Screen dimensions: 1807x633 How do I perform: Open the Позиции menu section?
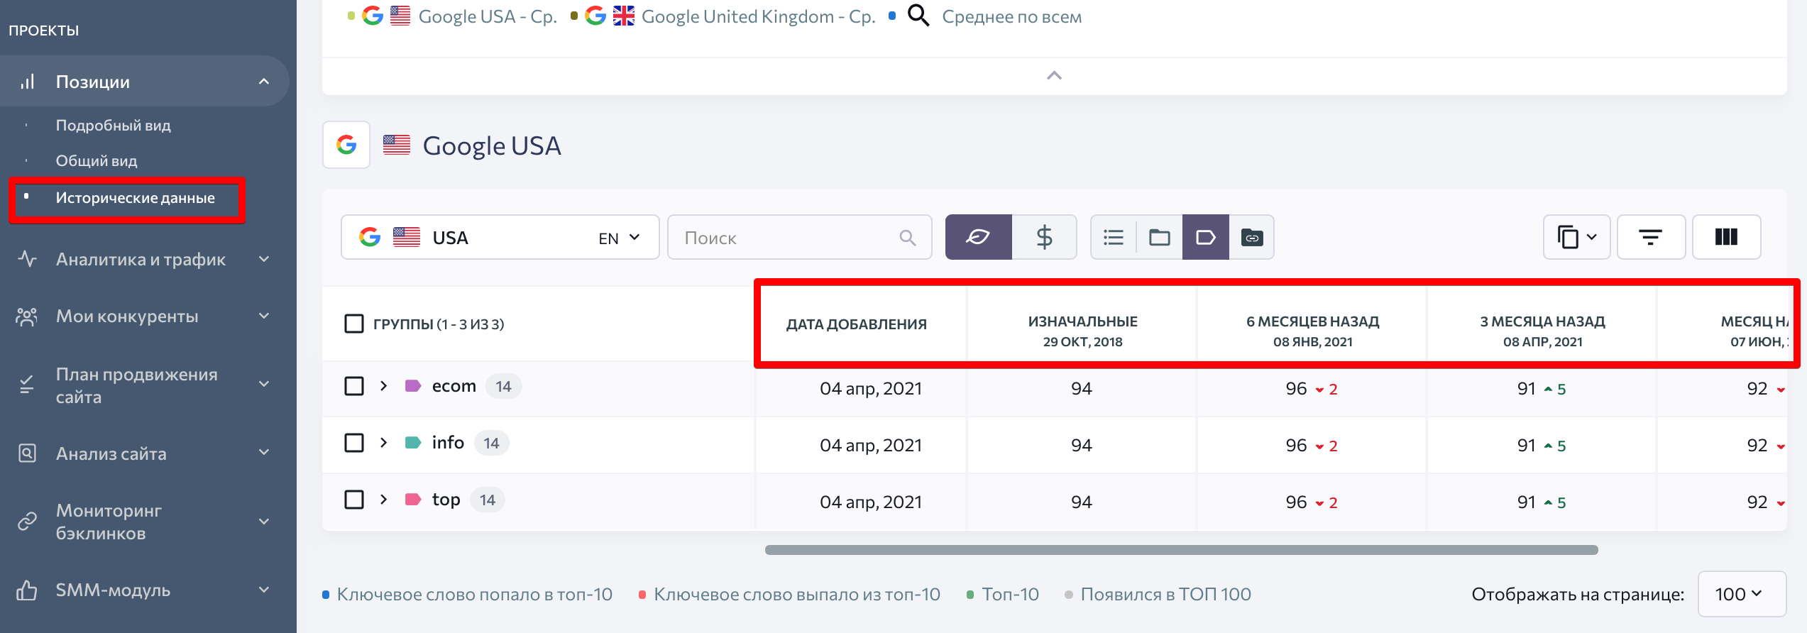click(145, 82)
